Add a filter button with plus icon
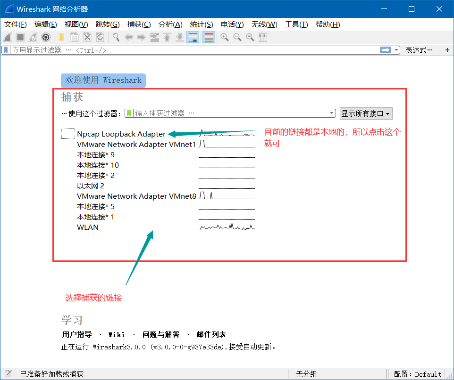 447,50
